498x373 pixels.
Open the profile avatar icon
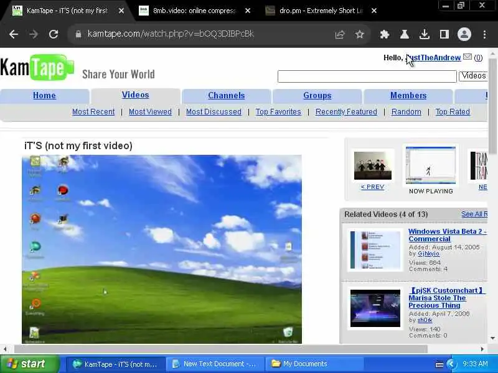(x=464, y=34)
